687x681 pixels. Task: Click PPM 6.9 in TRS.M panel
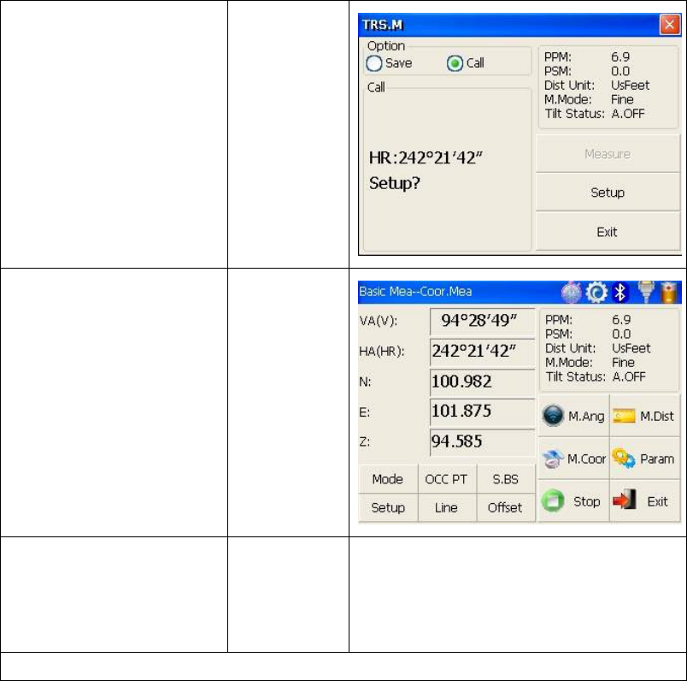pos(587,57)
